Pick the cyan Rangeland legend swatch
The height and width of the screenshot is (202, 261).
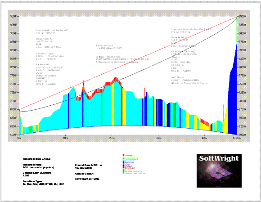point(123,160)
